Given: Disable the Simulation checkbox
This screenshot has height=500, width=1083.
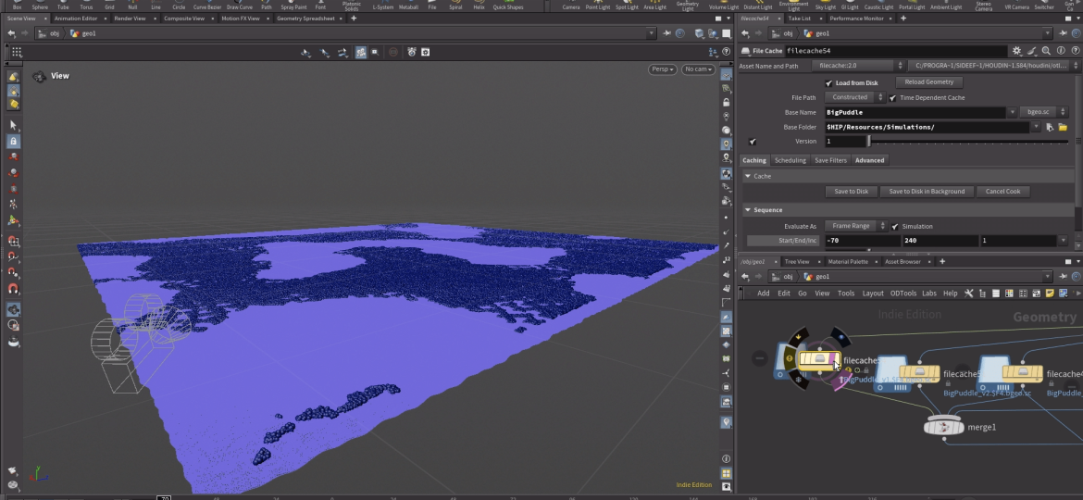Looking at the screenshot, I should point(895,226).
